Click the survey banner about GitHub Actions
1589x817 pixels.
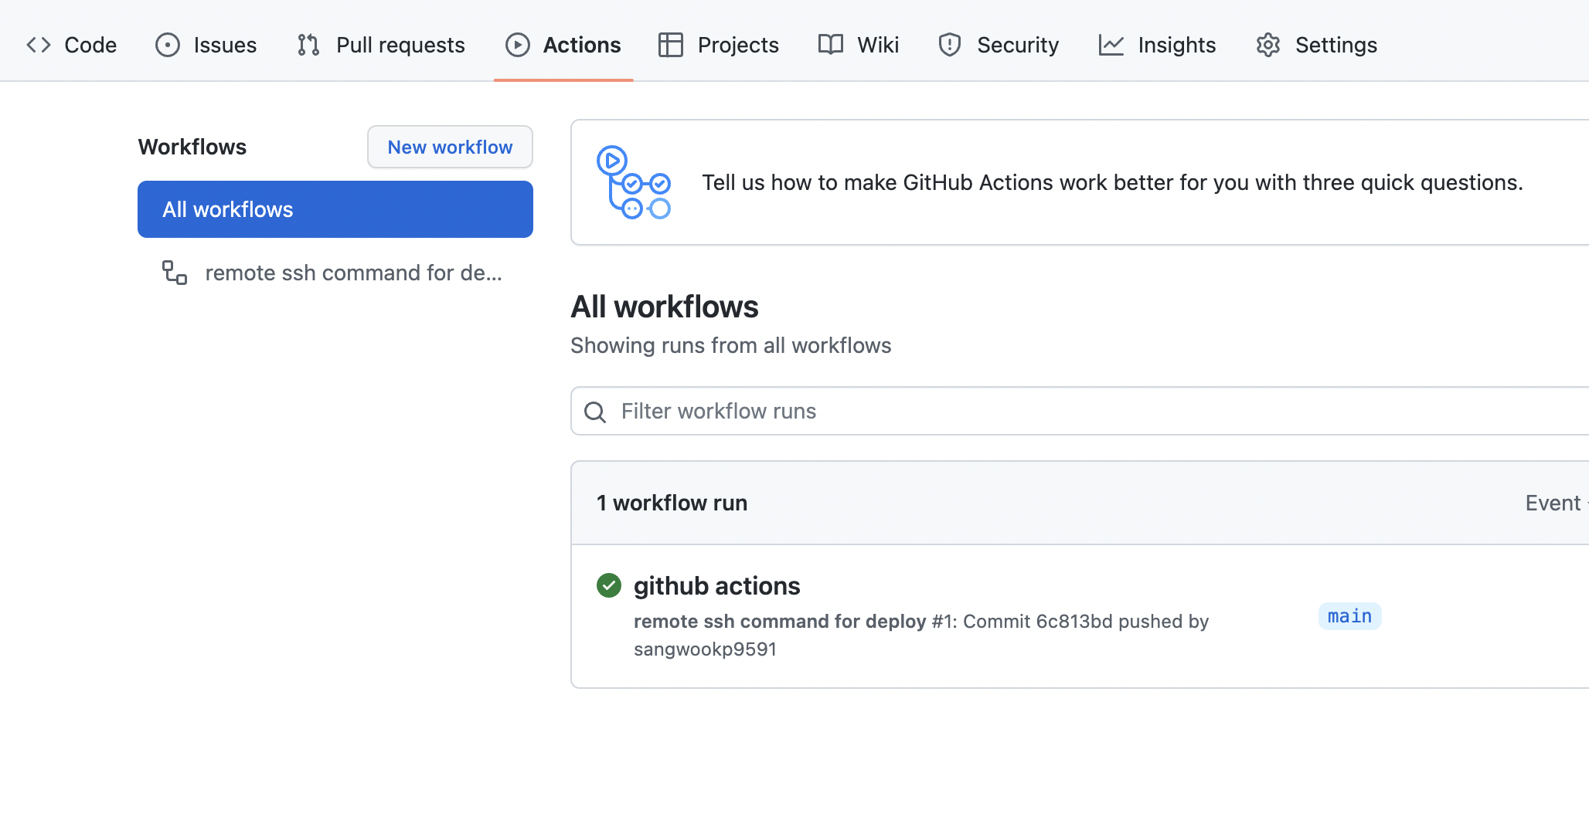(x=1079, y=182)
